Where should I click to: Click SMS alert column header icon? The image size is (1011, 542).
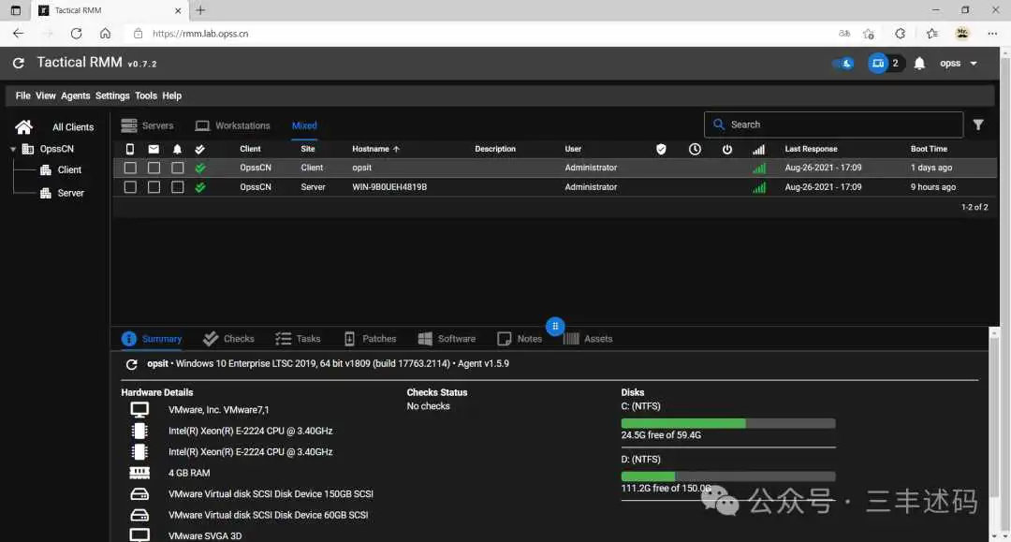click(130, 149)
